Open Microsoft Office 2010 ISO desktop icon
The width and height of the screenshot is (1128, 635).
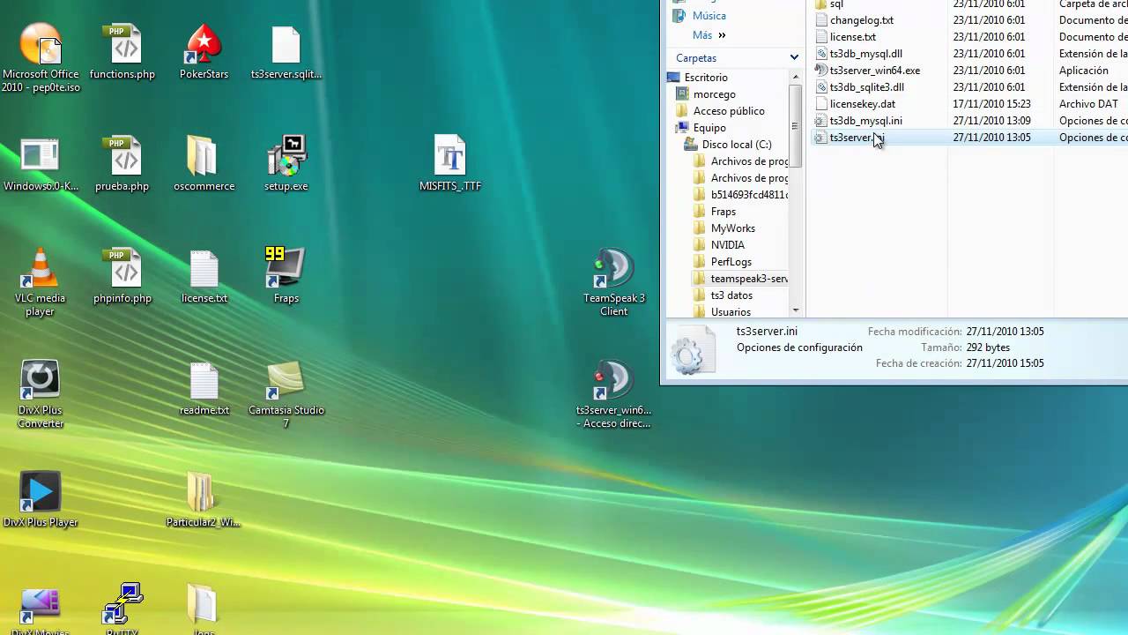(41, 57)
